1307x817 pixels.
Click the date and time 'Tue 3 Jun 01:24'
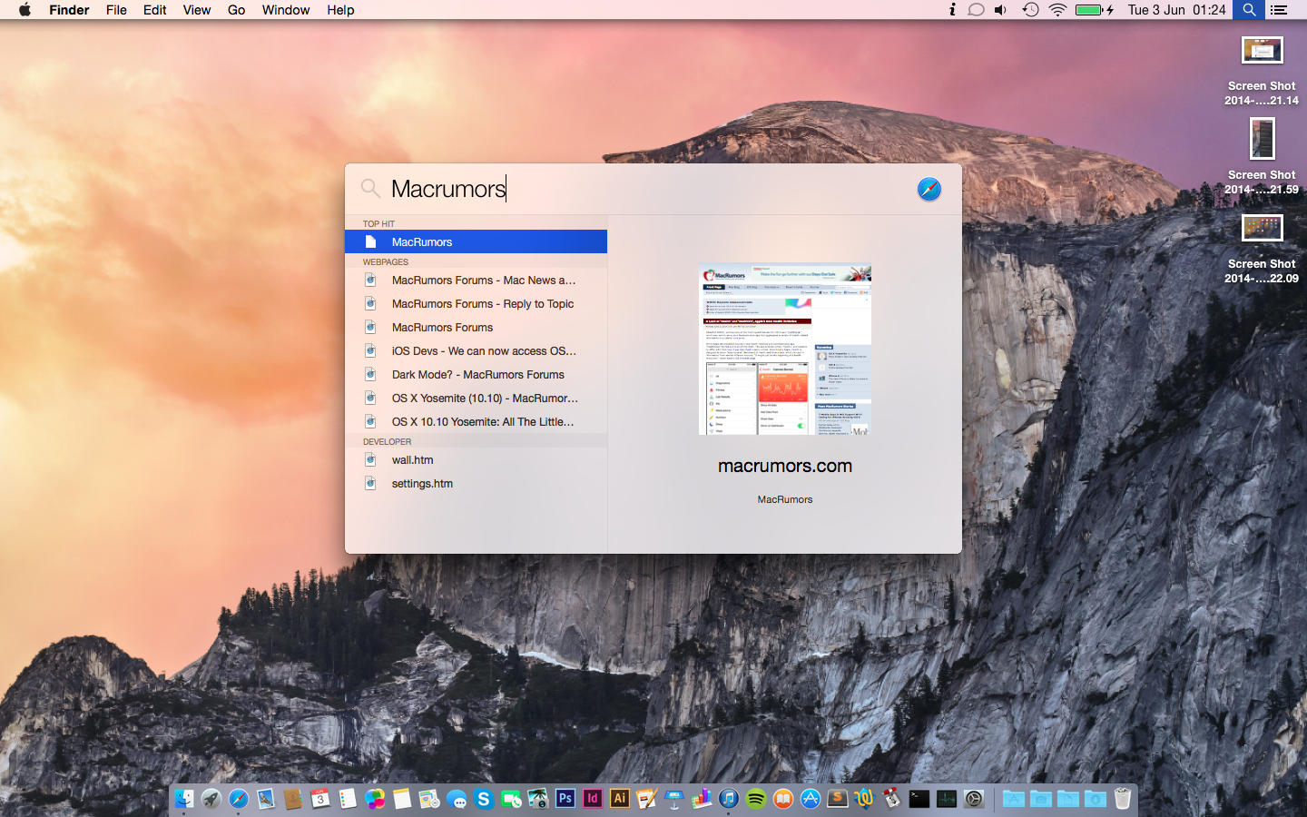[1177, 10]
